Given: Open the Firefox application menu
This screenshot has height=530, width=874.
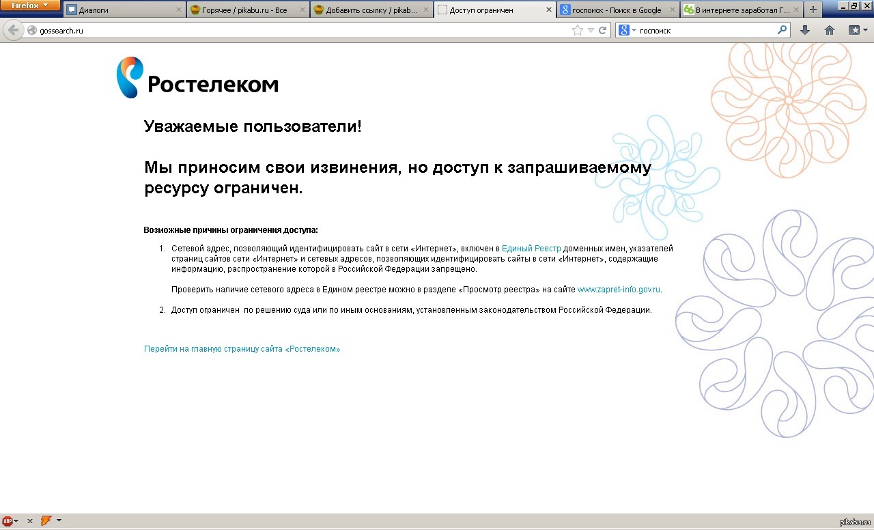Looking at the screenshot, I should tap(30, 5).
